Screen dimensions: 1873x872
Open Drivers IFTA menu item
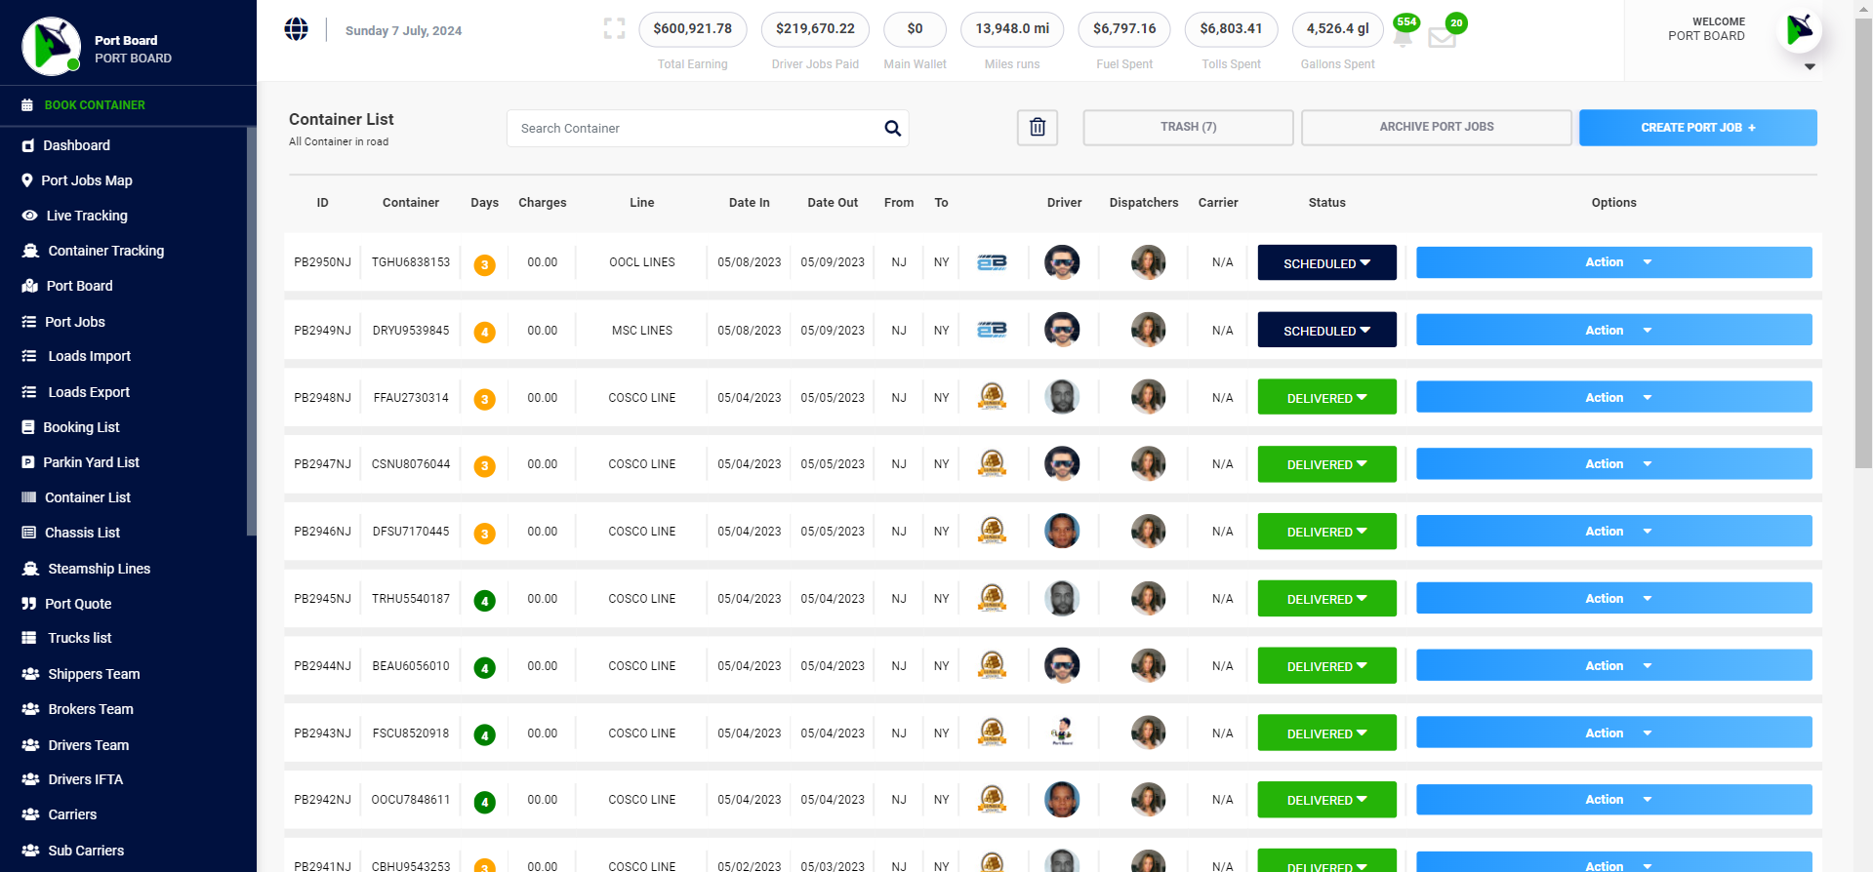point(85,779)
